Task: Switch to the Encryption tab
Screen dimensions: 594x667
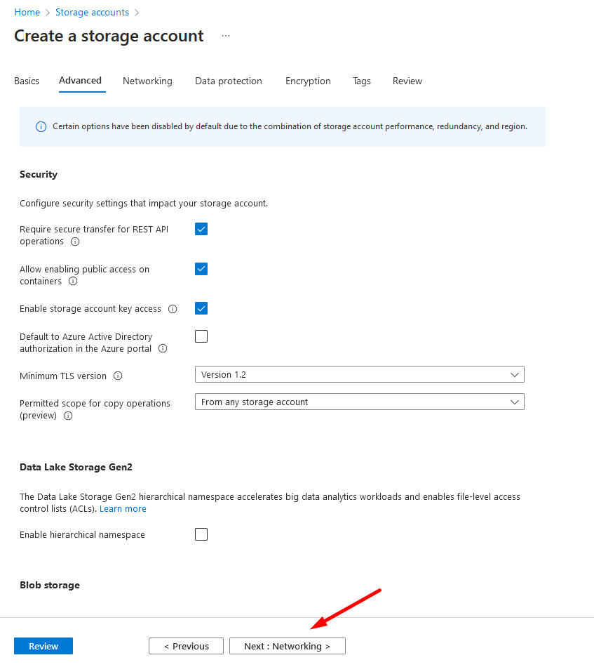Action: (308, 81)
